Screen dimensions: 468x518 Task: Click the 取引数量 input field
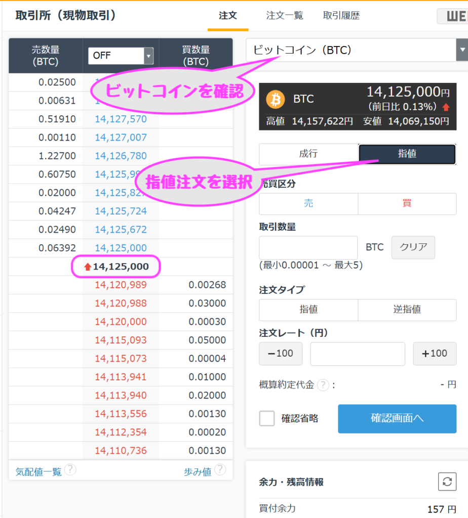point(308,248)
